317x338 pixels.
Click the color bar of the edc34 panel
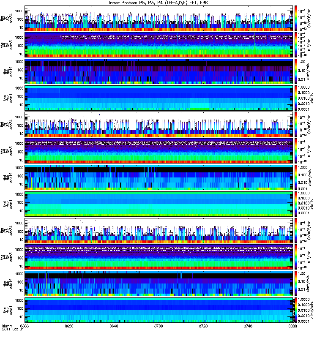click(x=296, y=231)
